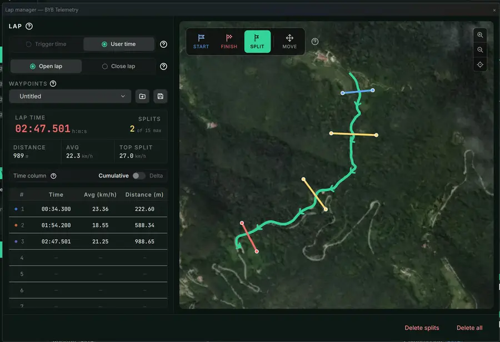Save waypoints with disk icon
This screenshot has height=342, width=500.
click(161, 96)
